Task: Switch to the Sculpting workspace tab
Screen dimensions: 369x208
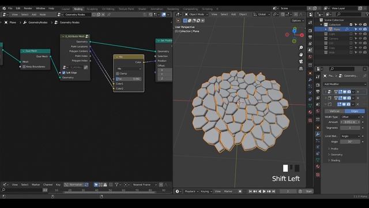Action: (x=92, y=9)
